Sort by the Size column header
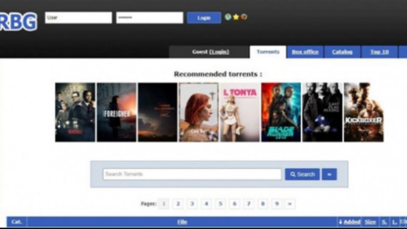The width and height of the screenshot is (407, 229). tap(370, 222)
